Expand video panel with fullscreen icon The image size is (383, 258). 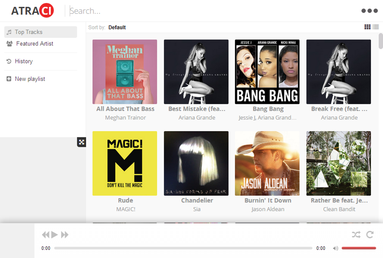tap(81, 142)
